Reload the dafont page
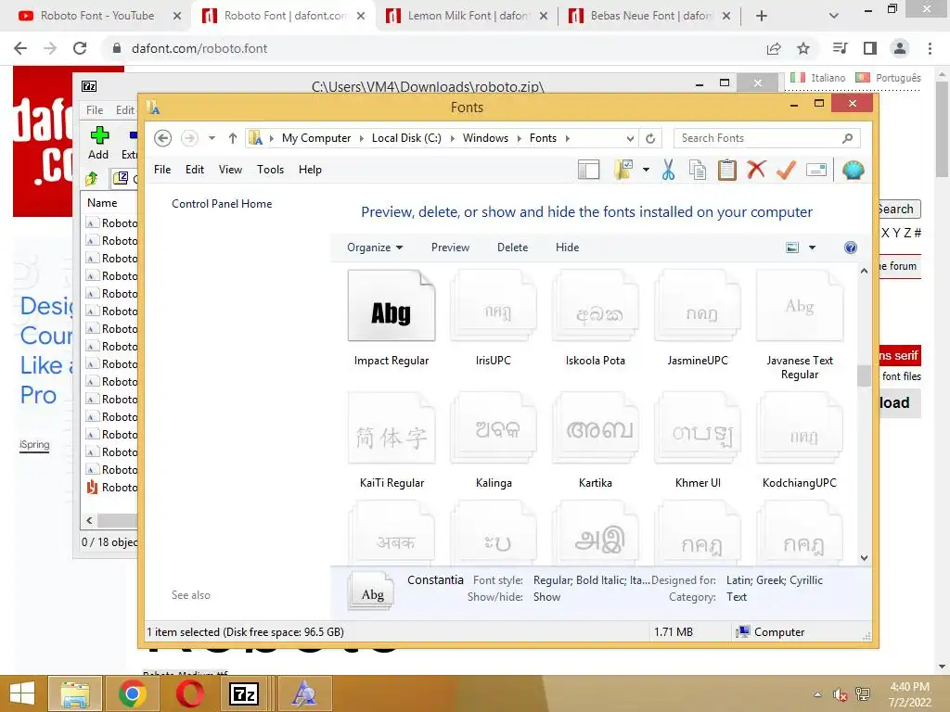 (x=80, y=48)
